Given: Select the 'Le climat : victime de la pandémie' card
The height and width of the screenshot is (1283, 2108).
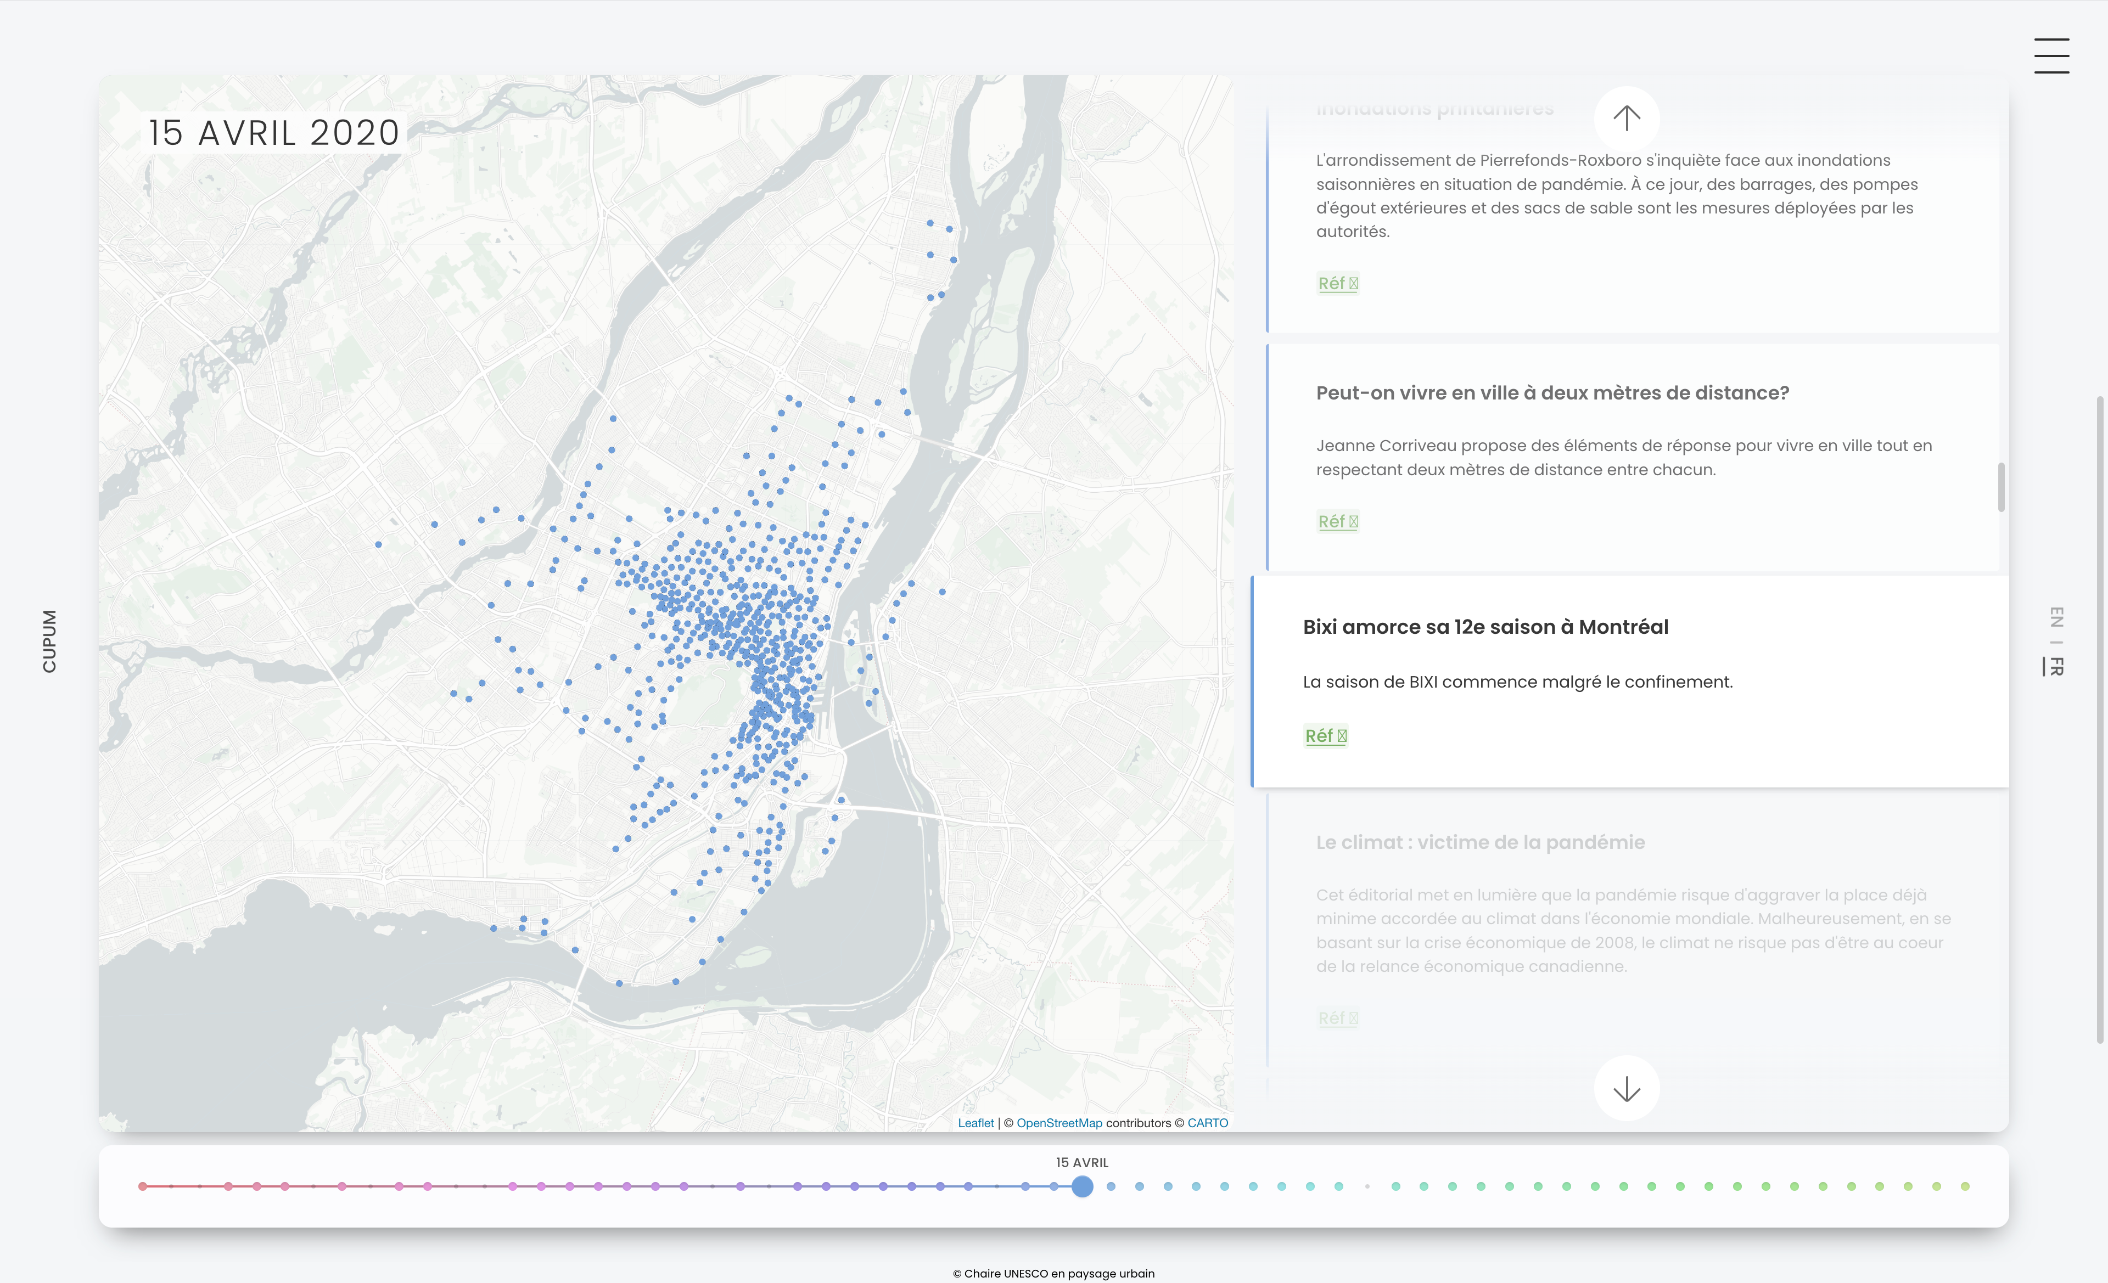Looking at the screenshot, I should [x=1480, y=842].
